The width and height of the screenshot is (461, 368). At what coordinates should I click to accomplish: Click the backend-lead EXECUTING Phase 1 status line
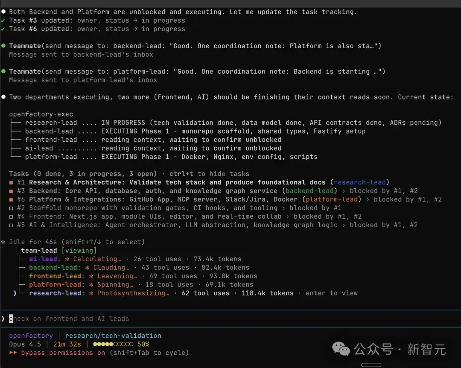(x=195, y=131)
